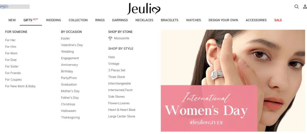Open the NECKLACES menu
The height and width of the screenshot is (134, 307).
coord(144,20)
